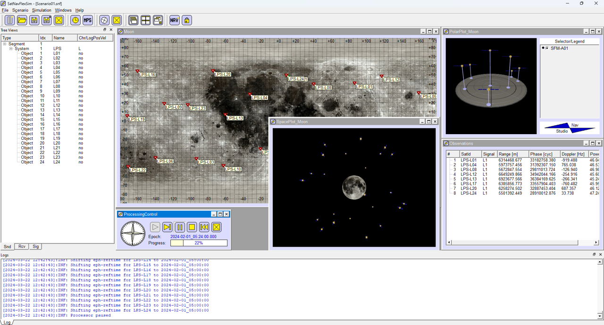This screenshot has width=604, height=325.
Task: Open the Simulation menu
Action: coord(42,10)
